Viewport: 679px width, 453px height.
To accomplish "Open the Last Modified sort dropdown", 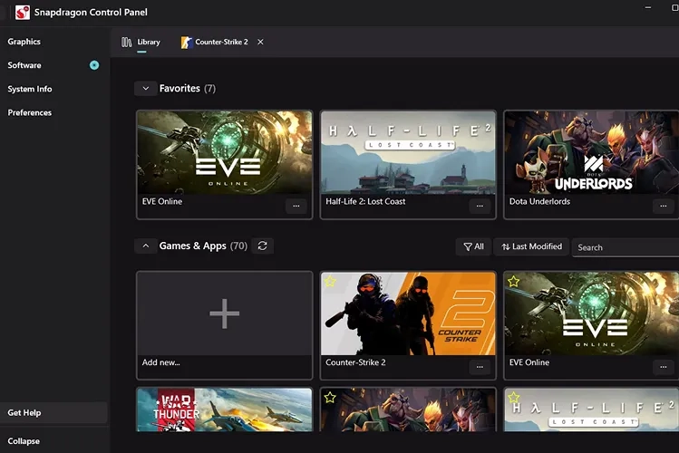I will [532, 246].
